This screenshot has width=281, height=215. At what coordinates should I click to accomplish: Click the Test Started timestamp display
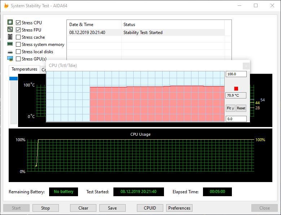139,191
